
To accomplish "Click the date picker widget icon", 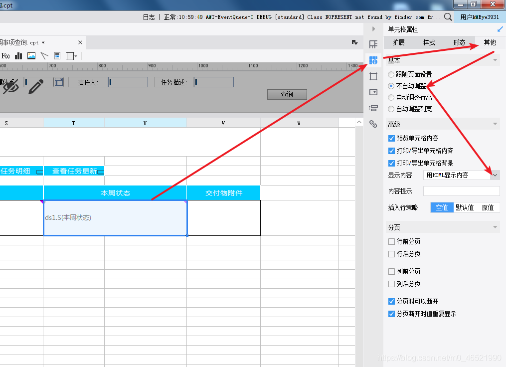I will coord(58,82).
